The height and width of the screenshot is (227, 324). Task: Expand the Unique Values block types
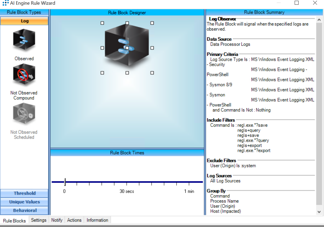point(24,202)
